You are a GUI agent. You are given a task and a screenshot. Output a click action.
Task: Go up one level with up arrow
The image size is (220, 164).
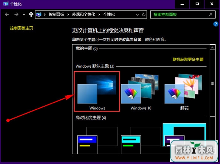pos(31,14)
